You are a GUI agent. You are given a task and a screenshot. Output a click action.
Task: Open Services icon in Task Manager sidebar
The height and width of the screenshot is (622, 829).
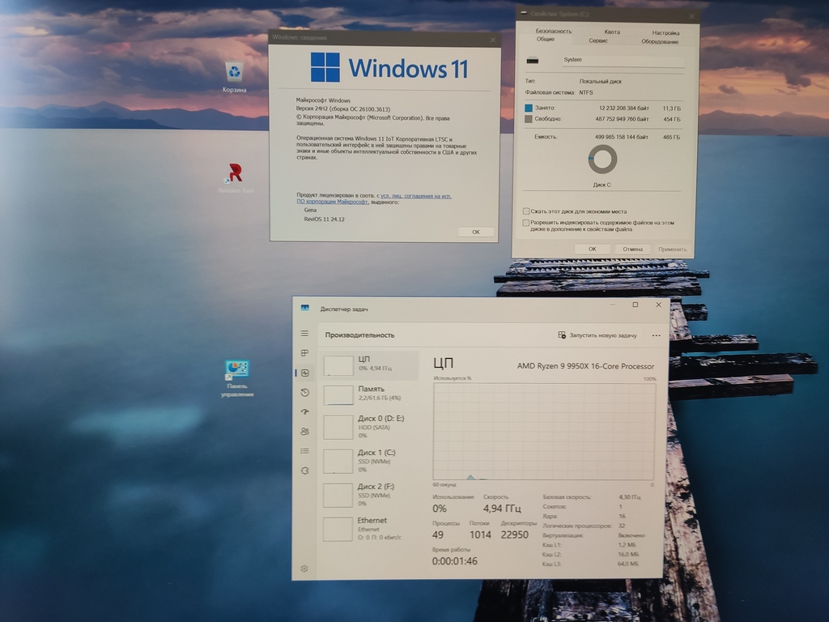click(304, 471)
